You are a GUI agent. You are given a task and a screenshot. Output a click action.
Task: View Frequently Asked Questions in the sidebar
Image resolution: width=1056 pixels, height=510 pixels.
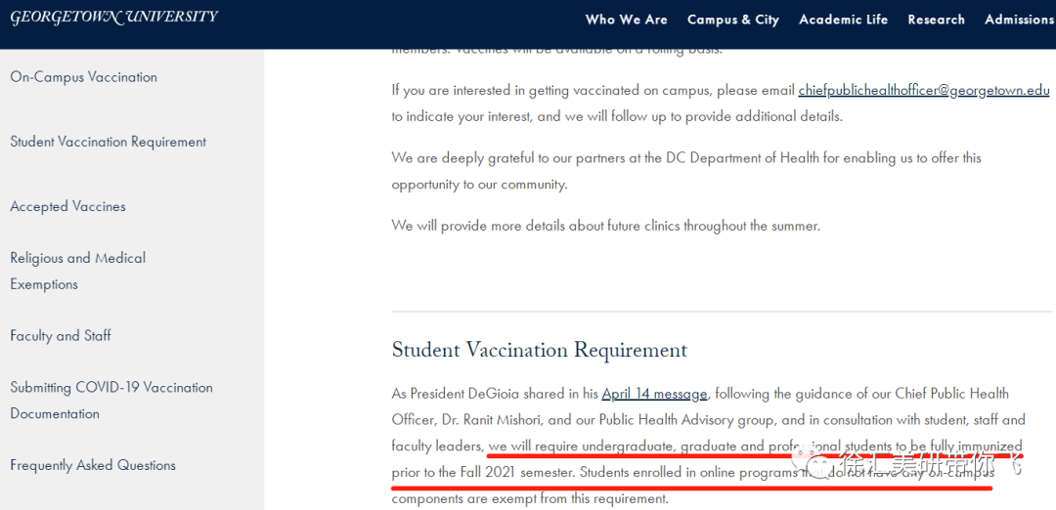(x=93, y=465)
